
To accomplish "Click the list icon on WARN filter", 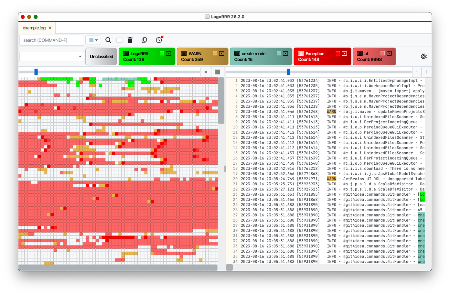I will tap(184, 53).
